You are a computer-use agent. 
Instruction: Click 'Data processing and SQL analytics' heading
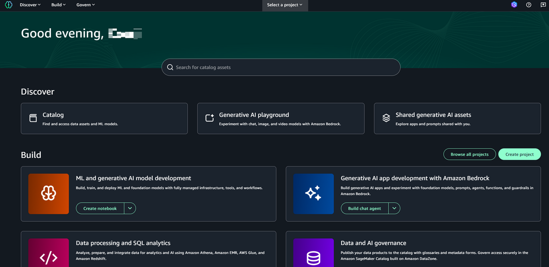coord(123,243)
